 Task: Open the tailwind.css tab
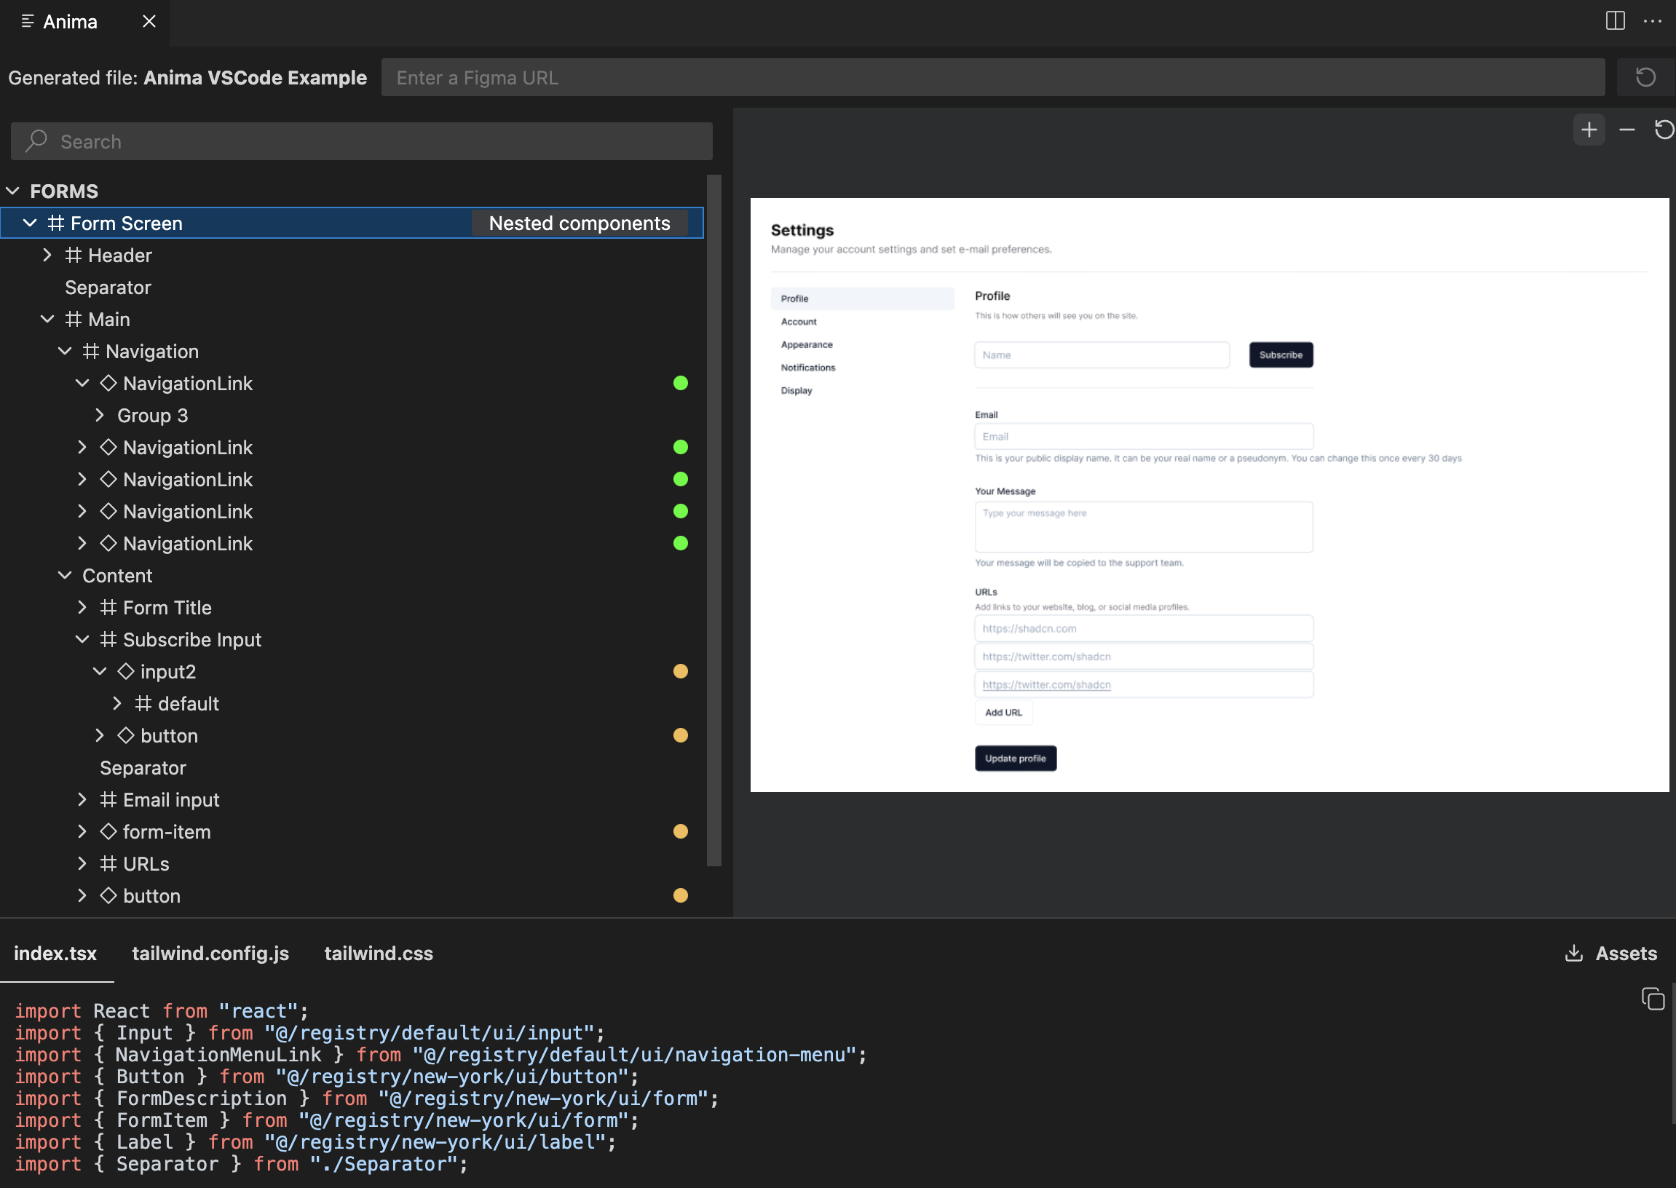click(378, 953)
